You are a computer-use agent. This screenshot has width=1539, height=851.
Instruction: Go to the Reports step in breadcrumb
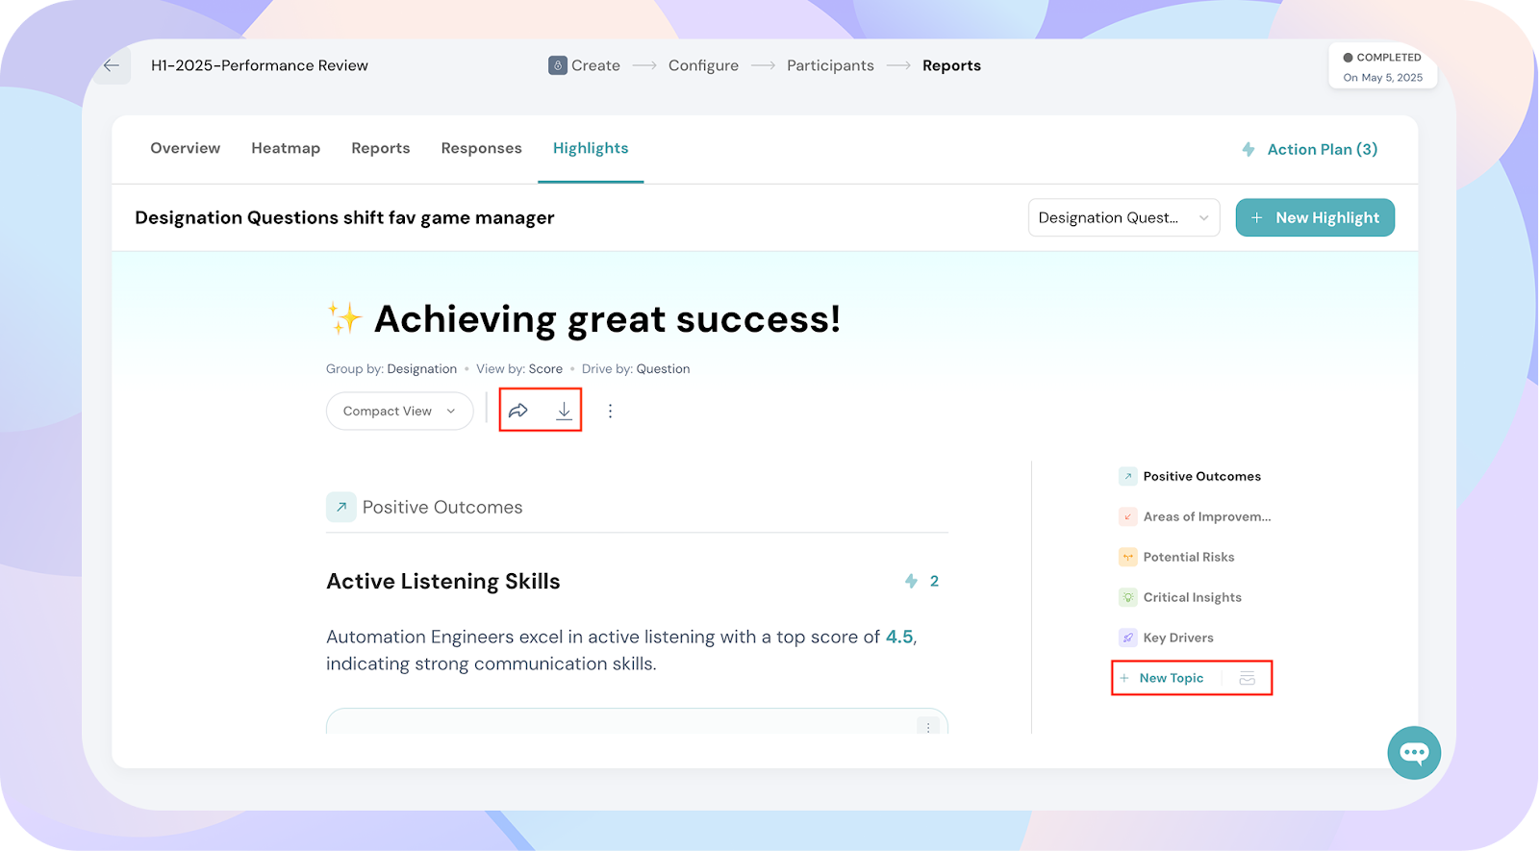951,65
